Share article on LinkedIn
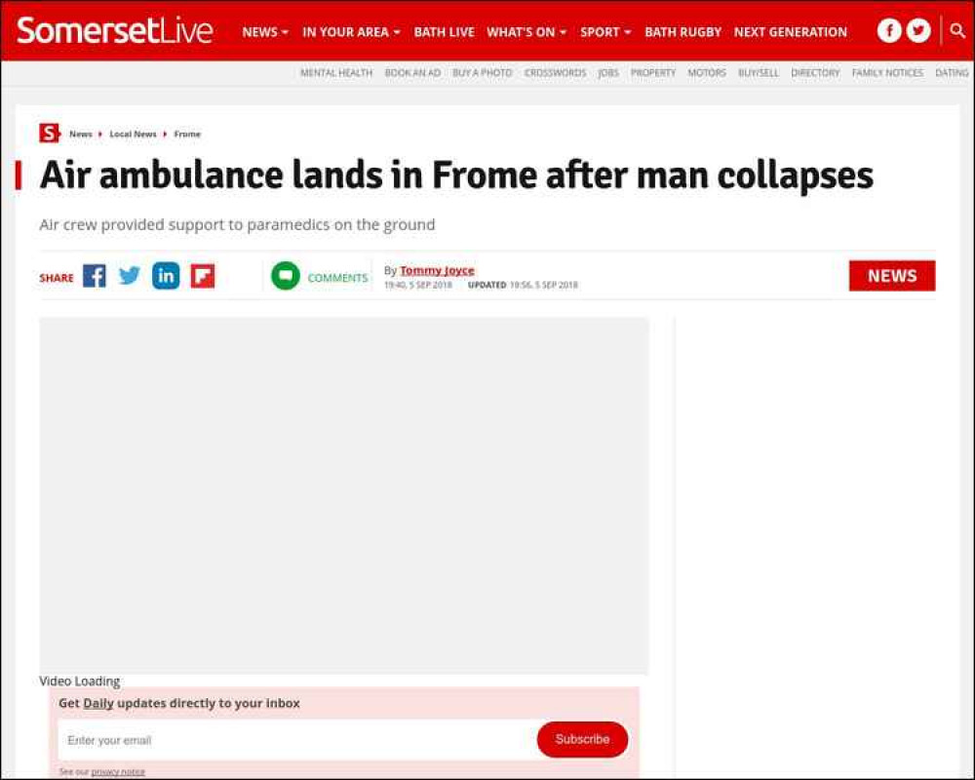This screenshot has width=975, height=780. point(166,276)
